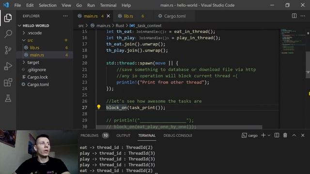Image resolution: width=310 pixels, height=174 pixels.
Task: Open the Go menu
Action: click(x=79, y=5)
